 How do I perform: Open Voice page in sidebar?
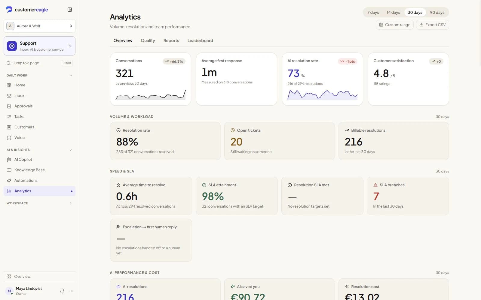click(39, 138)
